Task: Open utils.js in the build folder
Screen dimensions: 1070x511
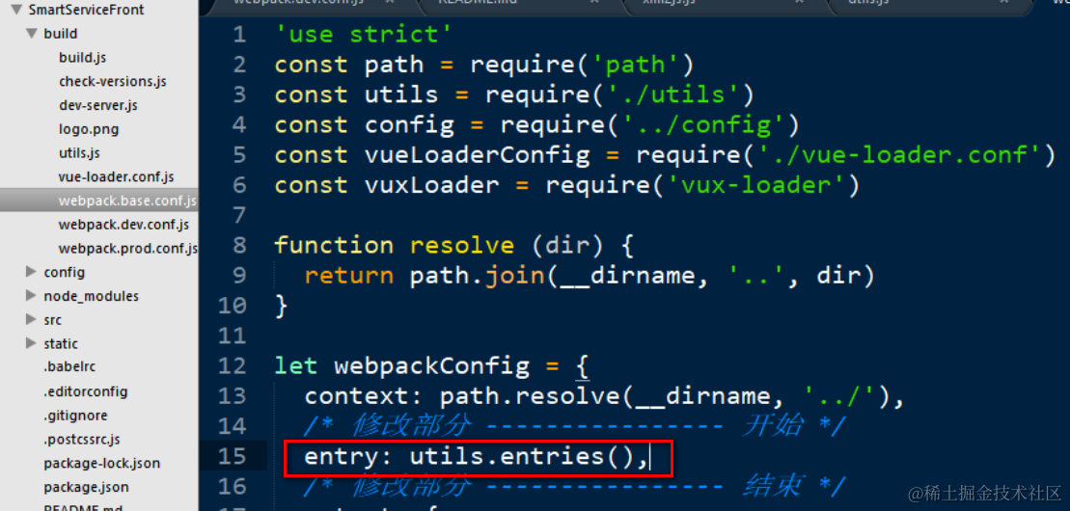Action: coord(79,153)
